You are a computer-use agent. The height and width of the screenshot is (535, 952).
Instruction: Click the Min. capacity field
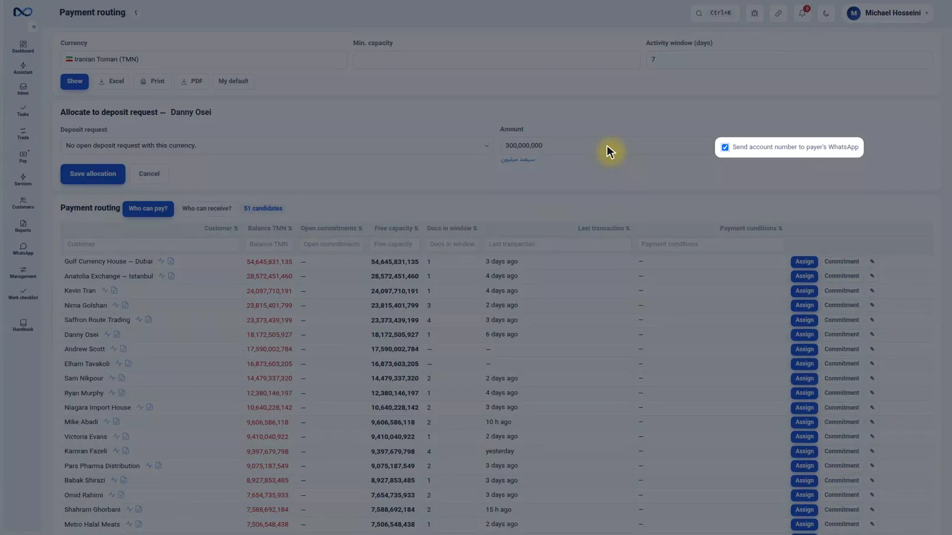coord(496,59)
